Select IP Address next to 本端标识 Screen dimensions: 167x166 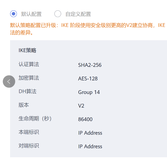90,133
